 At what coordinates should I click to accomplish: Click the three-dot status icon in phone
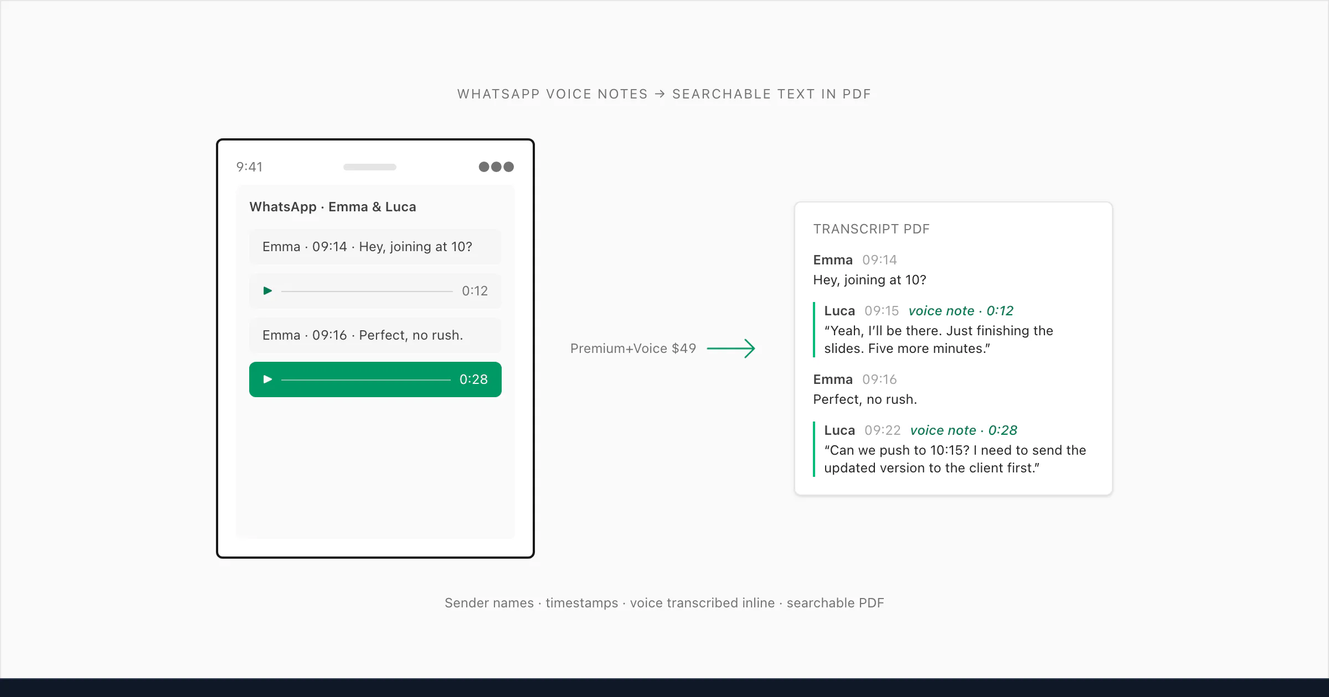496,167
